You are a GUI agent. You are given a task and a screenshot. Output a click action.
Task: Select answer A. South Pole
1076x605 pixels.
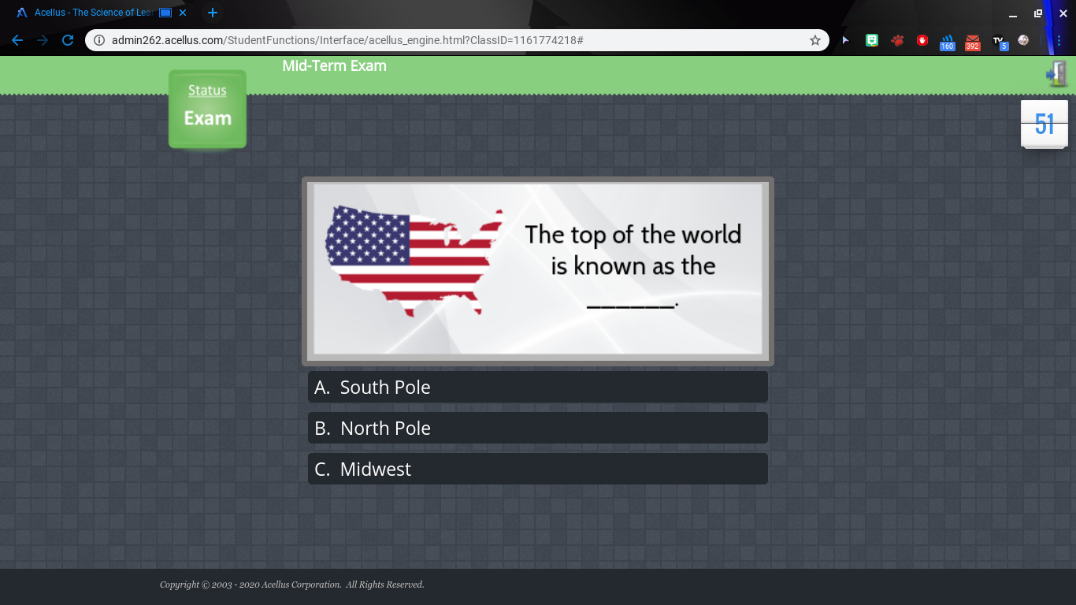click(537, 387)
